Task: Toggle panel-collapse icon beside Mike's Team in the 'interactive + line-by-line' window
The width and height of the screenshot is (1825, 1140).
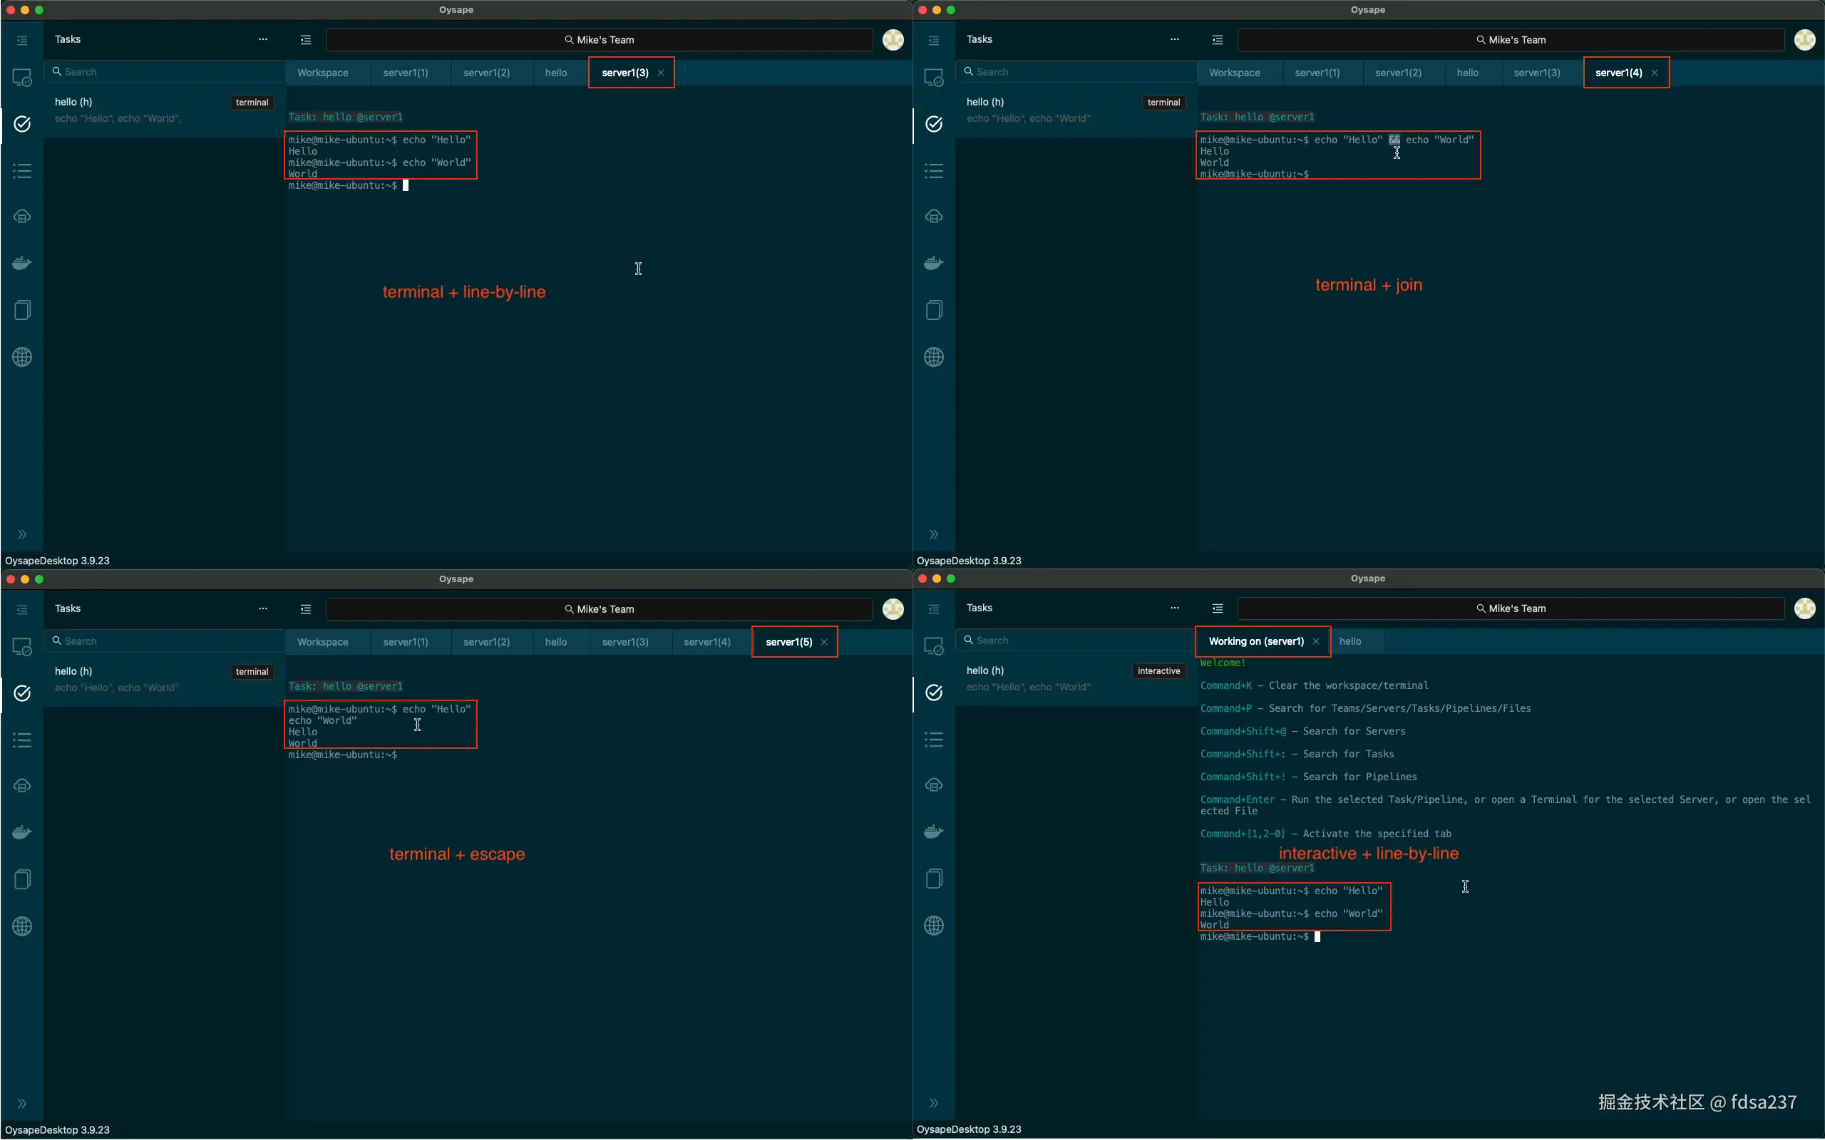Action: [1217, 608]
